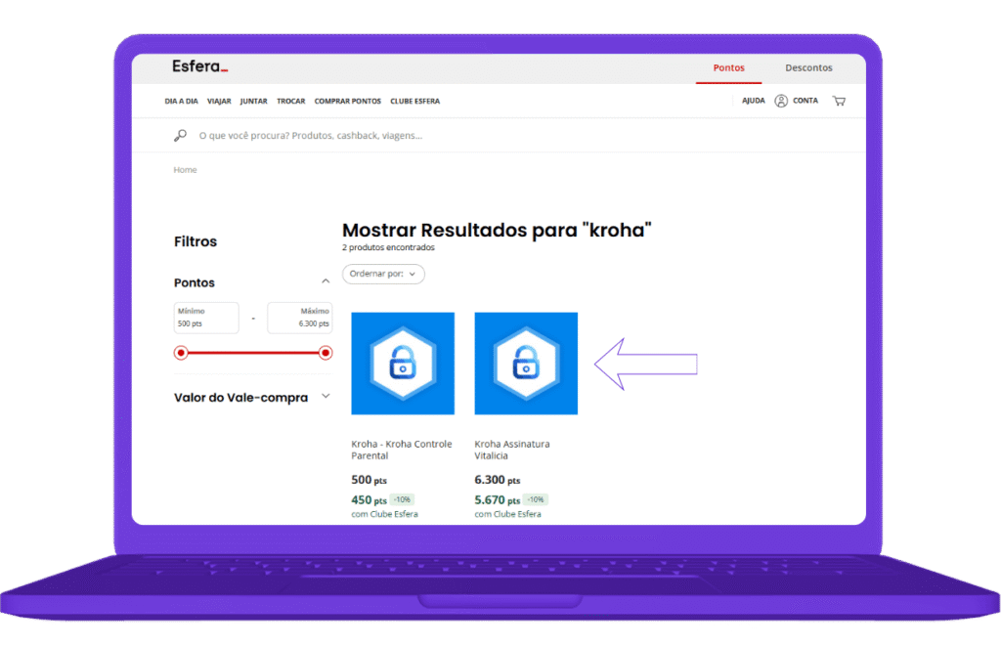Open the COMPRAR PONTOS menu
This screenshot has height=646, width=1001.
coord(347,102)
